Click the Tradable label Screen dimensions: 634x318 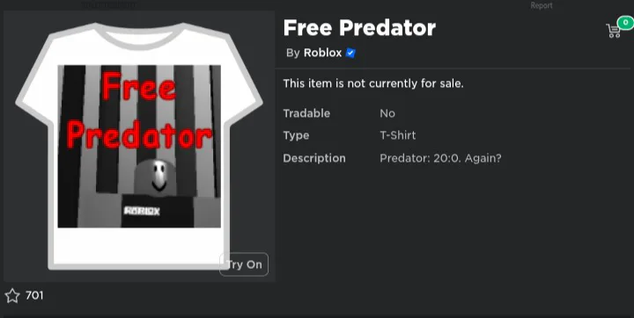pos(306,113)
